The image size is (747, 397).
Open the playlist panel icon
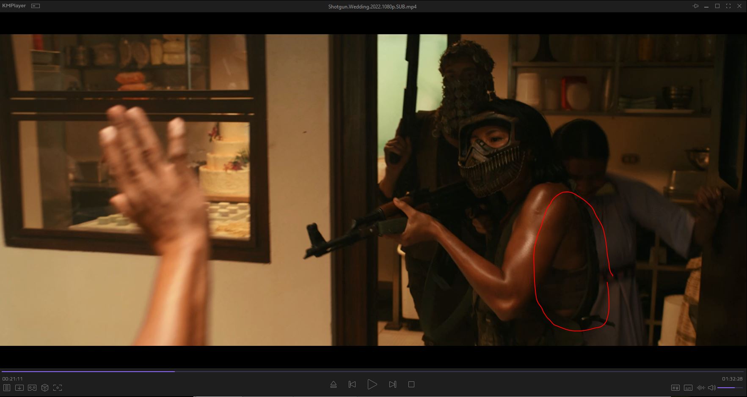7,388
